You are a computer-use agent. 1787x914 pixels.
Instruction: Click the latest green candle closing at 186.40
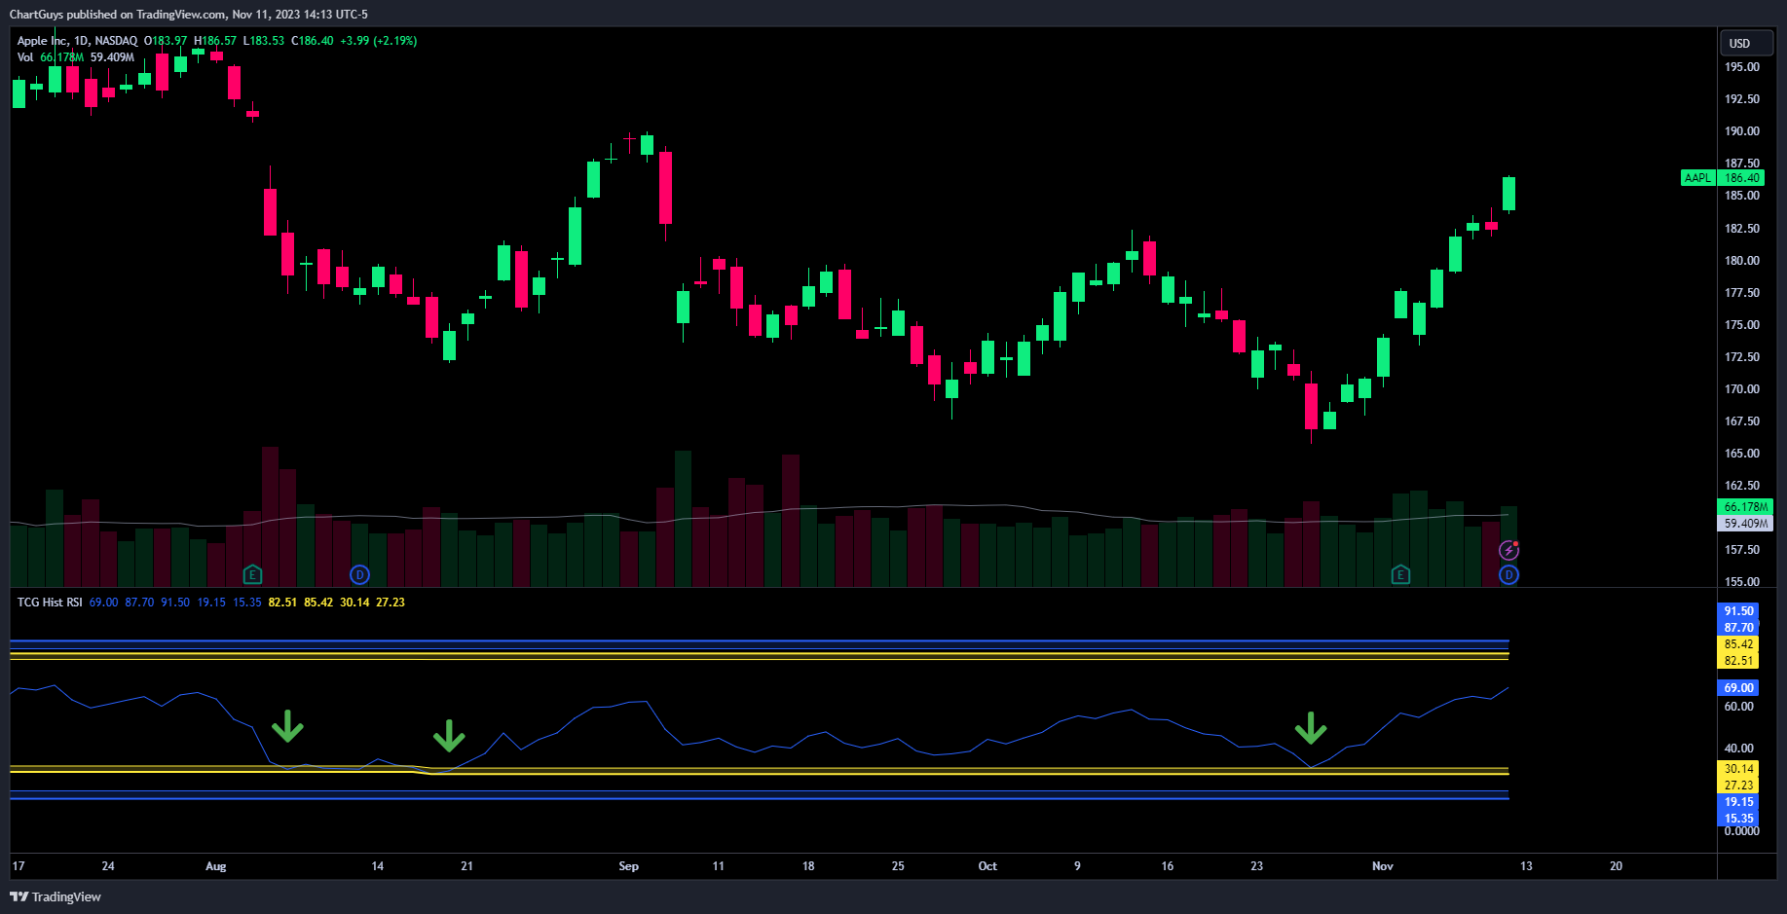click(x=1508, y=194)
